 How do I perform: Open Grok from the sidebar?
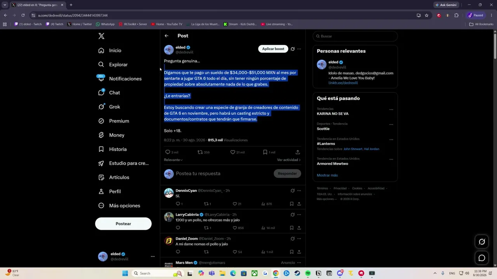coord(109,107)
